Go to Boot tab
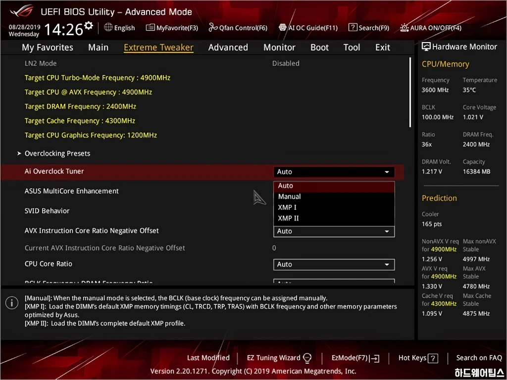The image size is (507, 380). [x=319, y=47]
